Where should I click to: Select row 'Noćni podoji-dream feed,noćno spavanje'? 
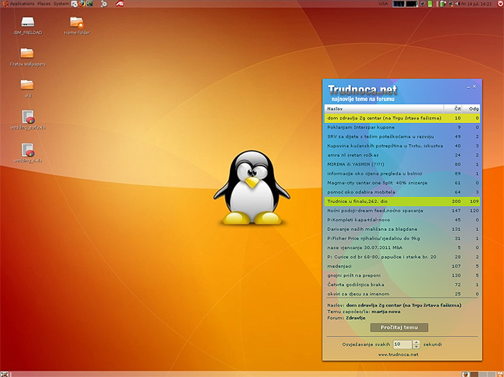(x=402, y=211)
